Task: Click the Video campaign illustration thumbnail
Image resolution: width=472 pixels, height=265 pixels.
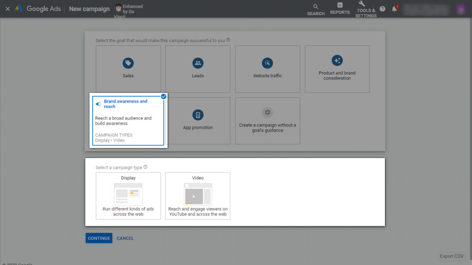Action: pyautogui.click(x=198, y=194)
